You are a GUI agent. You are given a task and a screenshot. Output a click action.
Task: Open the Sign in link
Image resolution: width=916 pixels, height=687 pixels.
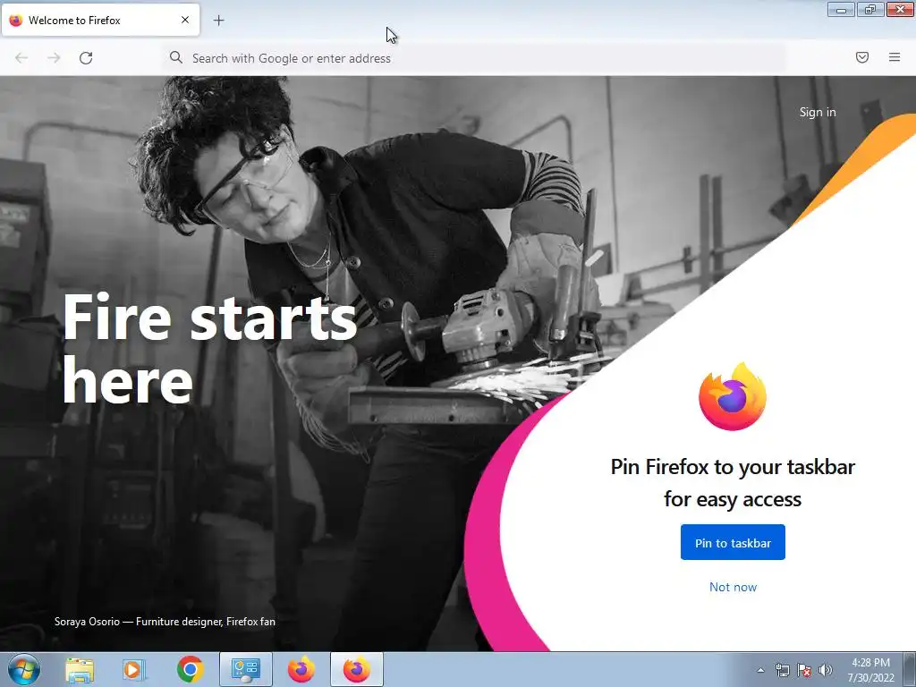click(818, 112)
